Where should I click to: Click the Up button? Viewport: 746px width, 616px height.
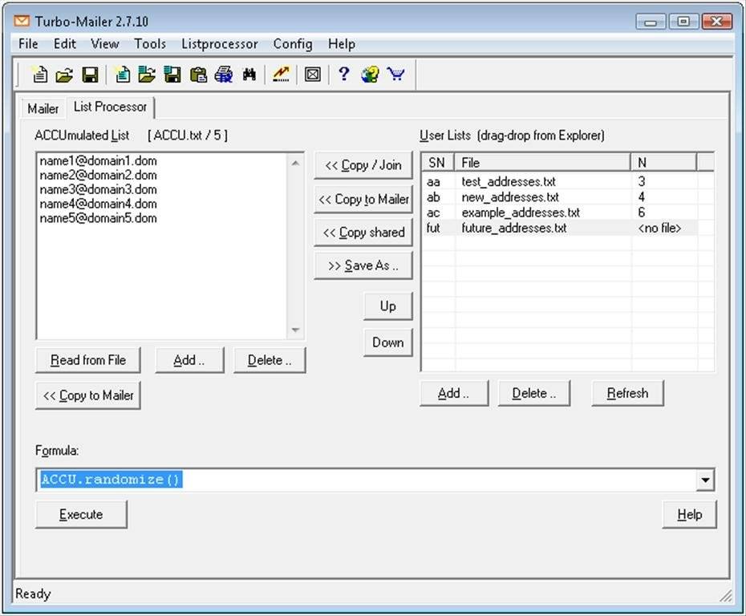pos(387,306)
